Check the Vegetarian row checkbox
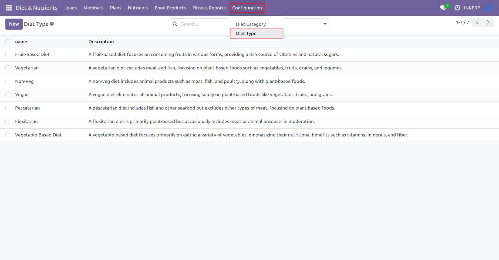 (x=8, y=68)
